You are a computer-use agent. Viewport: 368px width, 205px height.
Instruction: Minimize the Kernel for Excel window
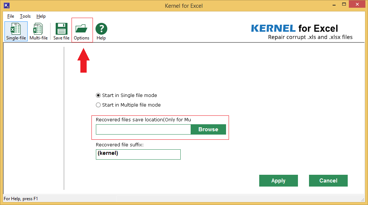334,5
